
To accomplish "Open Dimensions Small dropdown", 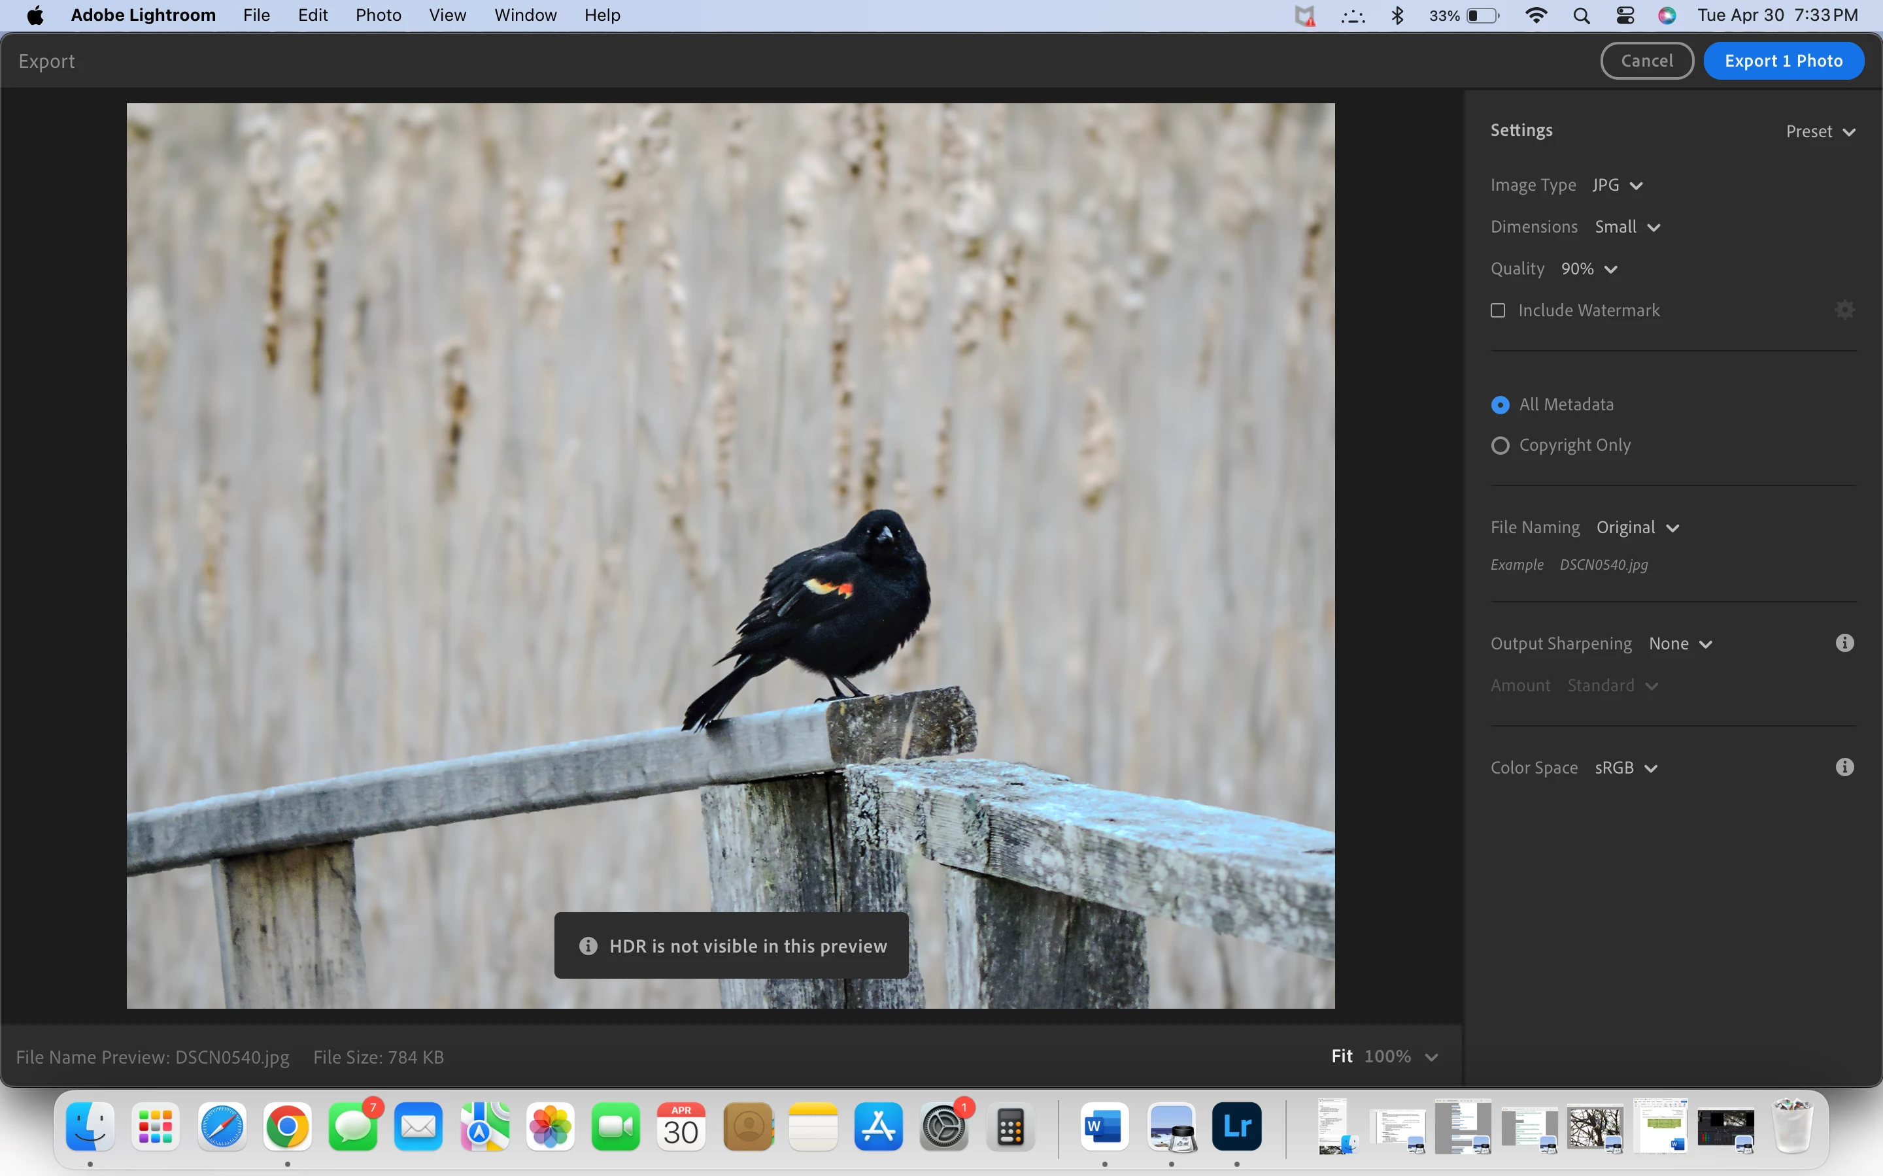I will pyautogui.click(x=1627, y=227).
